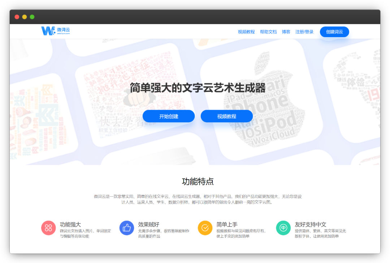Navigate to the 博客 section
390x263 pixels.
coord(286,32)
